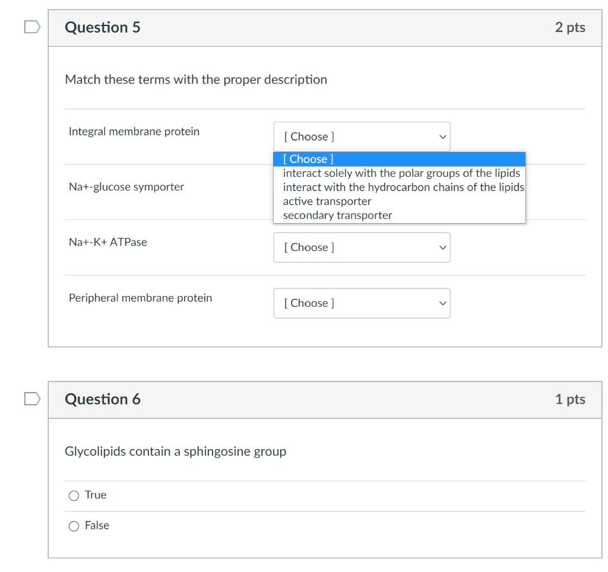The height and width of the screenshot is (572, 608).
Task: Pick the 'active transporter' option
Action: pos(327,202)
